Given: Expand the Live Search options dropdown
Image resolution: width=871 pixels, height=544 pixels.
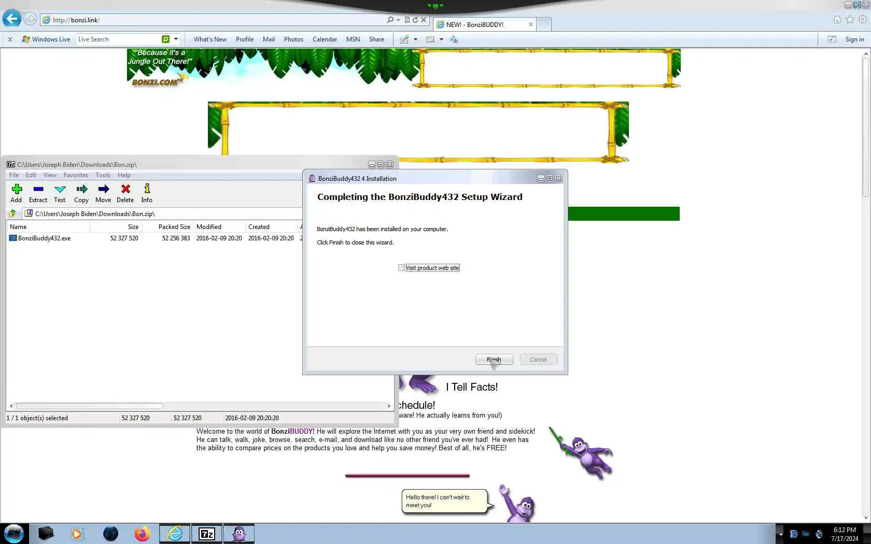Looking at the screenshot, I should click(176, 39).
